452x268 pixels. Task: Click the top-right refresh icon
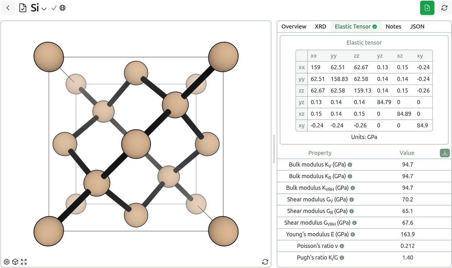(444, 8)
